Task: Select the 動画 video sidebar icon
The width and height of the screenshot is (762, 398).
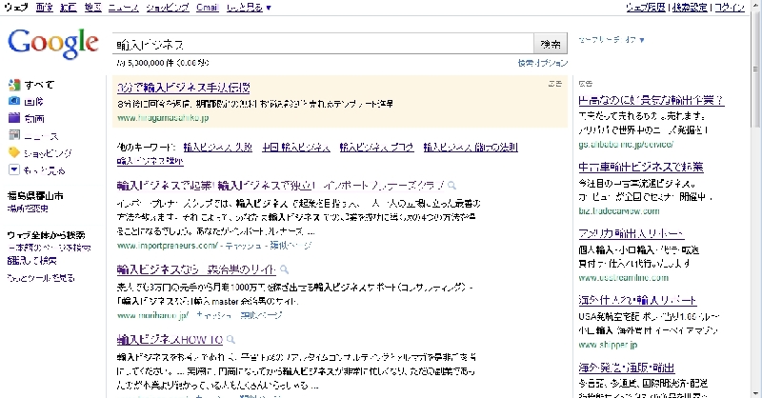Action: pyautogui.click(x=14, y=118)
